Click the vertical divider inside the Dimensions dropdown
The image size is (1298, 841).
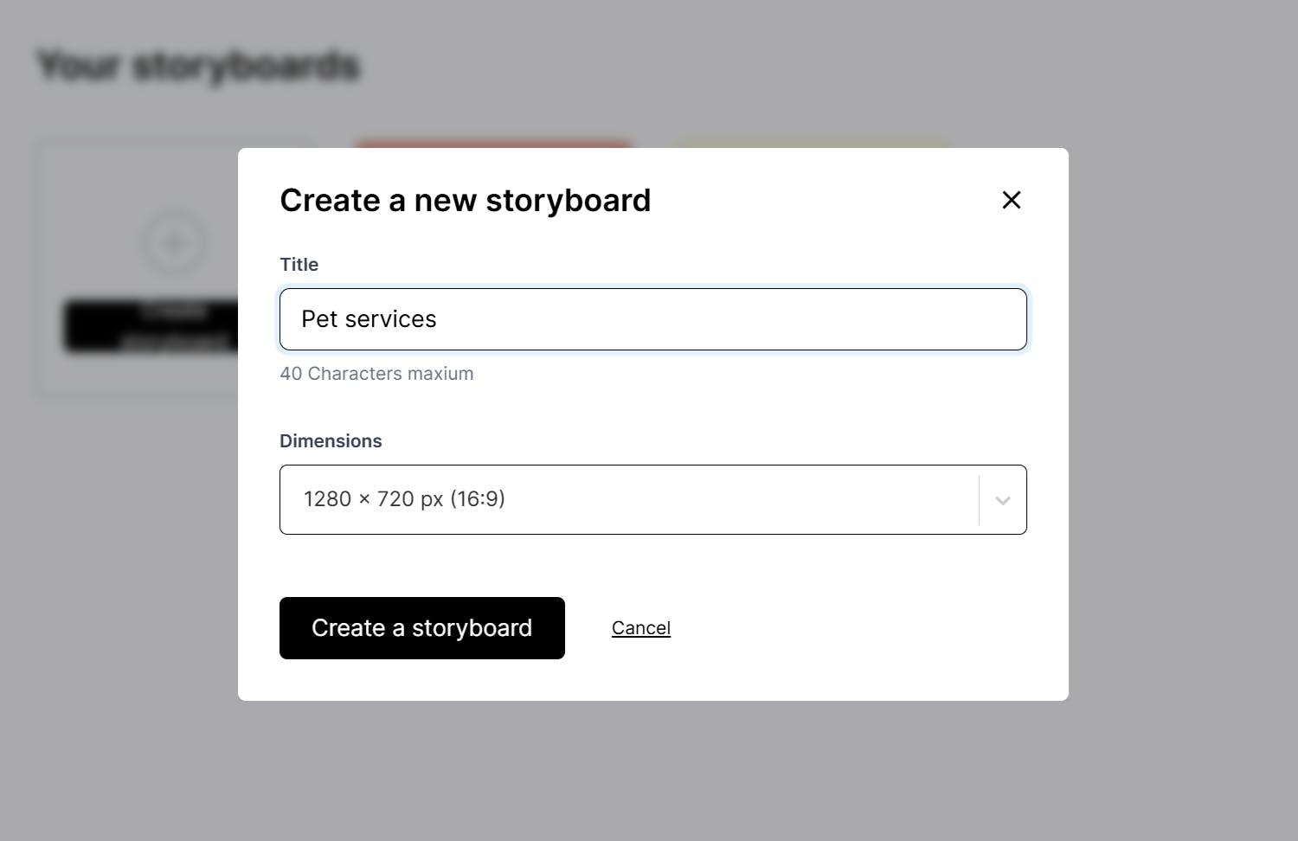pos(980,500)
